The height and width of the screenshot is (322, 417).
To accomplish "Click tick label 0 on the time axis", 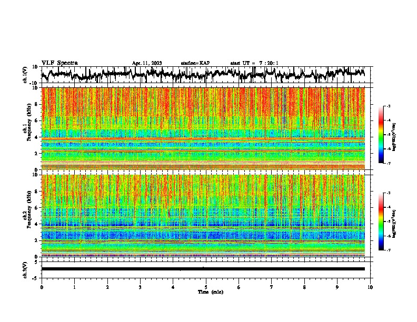I will click(x=42, y=287).
